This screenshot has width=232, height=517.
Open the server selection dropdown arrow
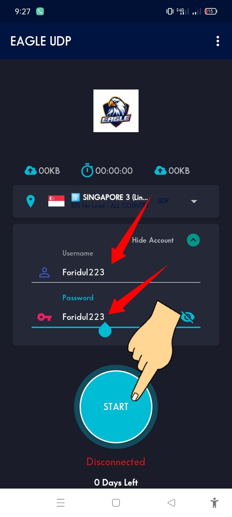pos(194,201)
